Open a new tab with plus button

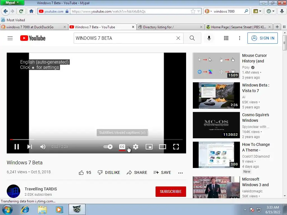tap(277, 27)
